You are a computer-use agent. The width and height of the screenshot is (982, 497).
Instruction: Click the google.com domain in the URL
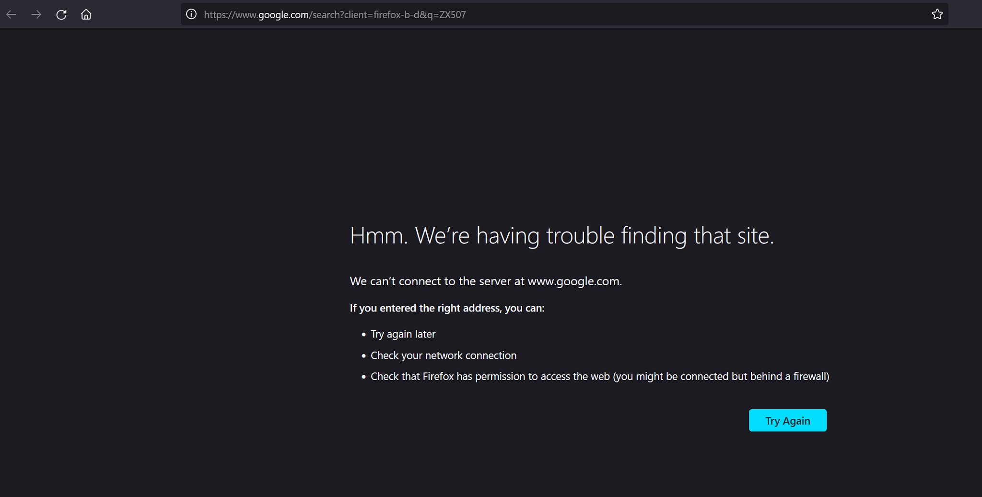(283, 15)
